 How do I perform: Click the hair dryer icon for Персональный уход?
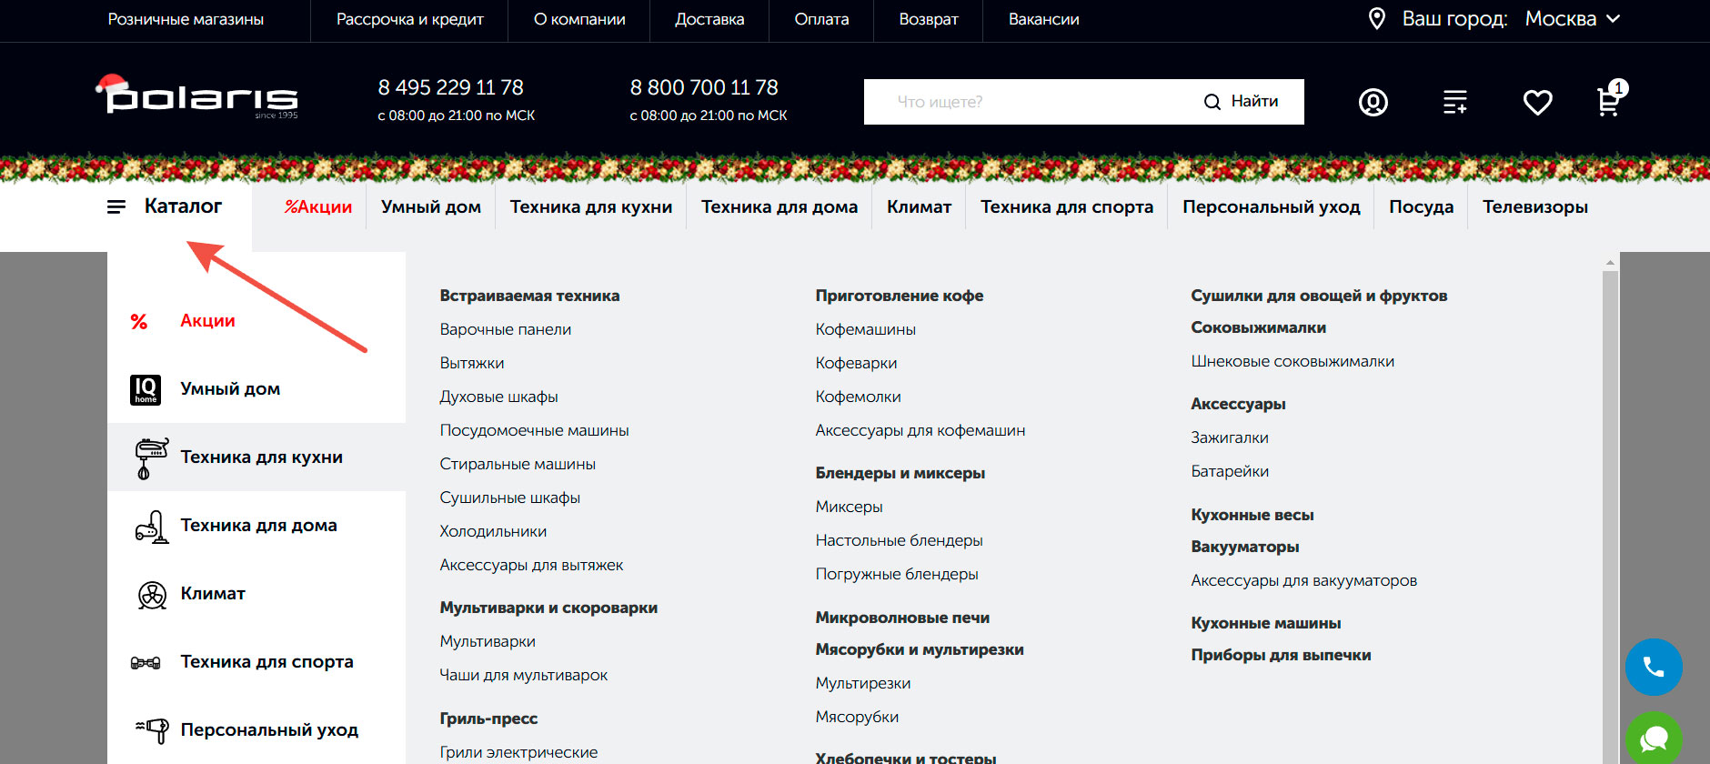point(152,730)
